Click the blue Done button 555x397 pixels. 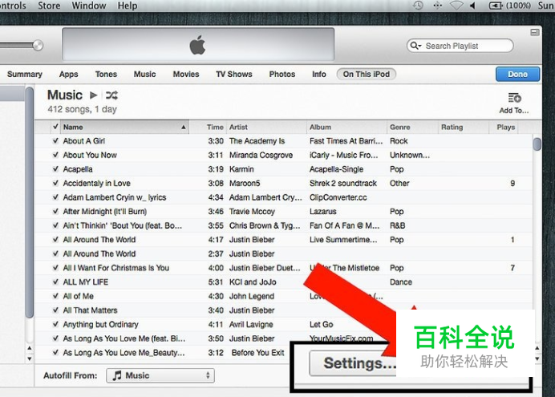(x=517, y=75)
